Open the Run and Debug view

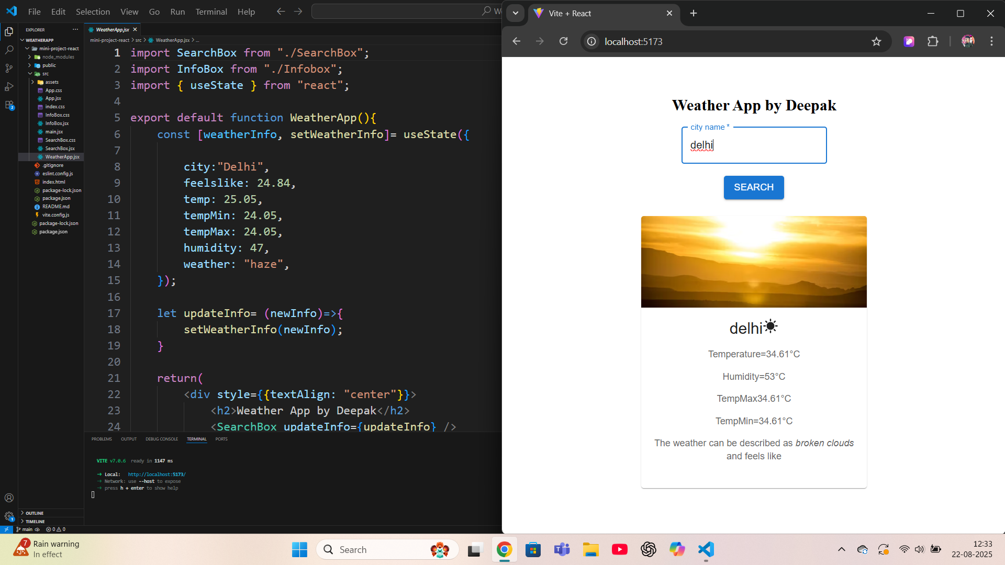[9, 87]
